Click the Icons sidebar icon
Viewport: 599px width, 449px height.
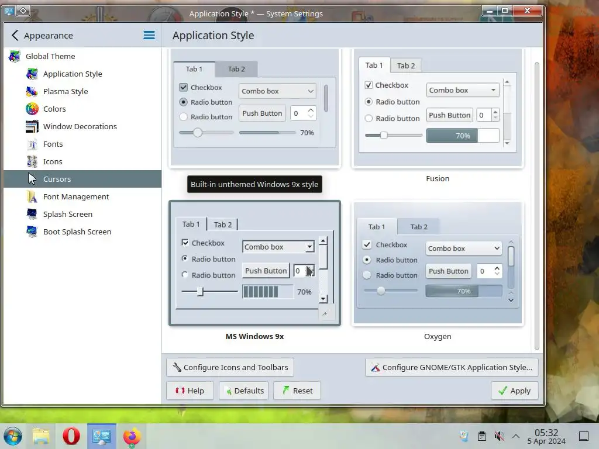32,161
